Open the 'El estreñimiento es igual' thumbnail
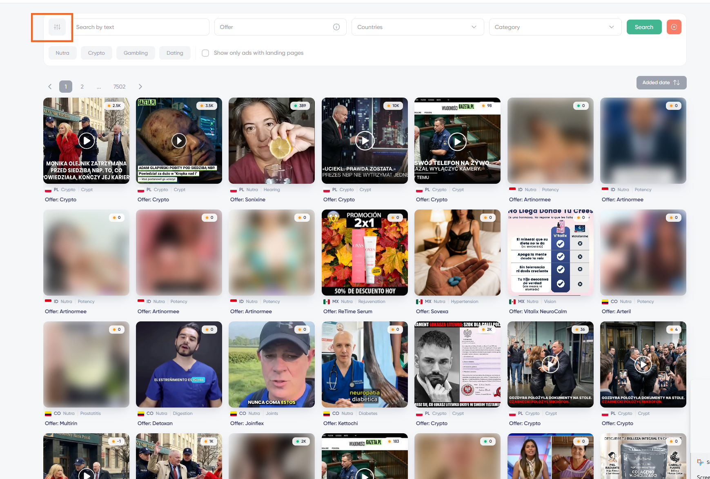 point(179,364)
